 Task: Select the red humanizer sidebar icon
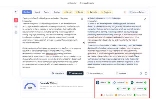(x=16, y=20)
